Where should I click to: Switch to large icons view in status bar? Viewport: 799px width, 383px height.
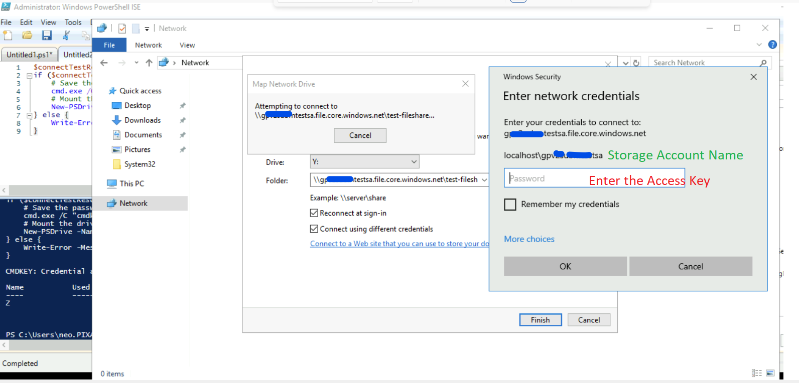[x=770, y=373]
